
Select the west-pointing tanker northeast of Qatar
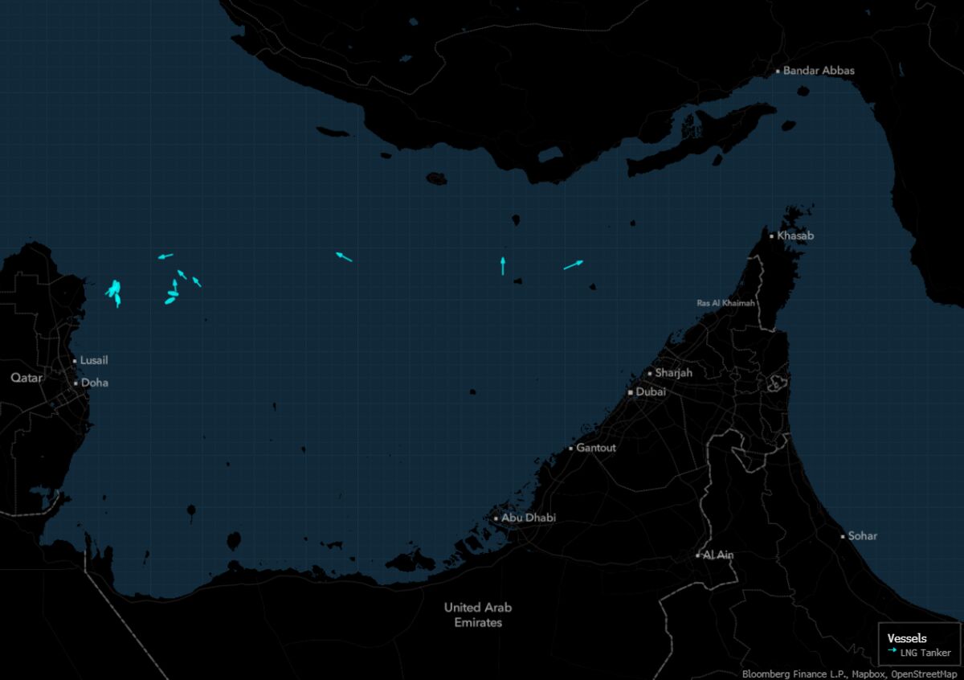(x=165, y=256)
